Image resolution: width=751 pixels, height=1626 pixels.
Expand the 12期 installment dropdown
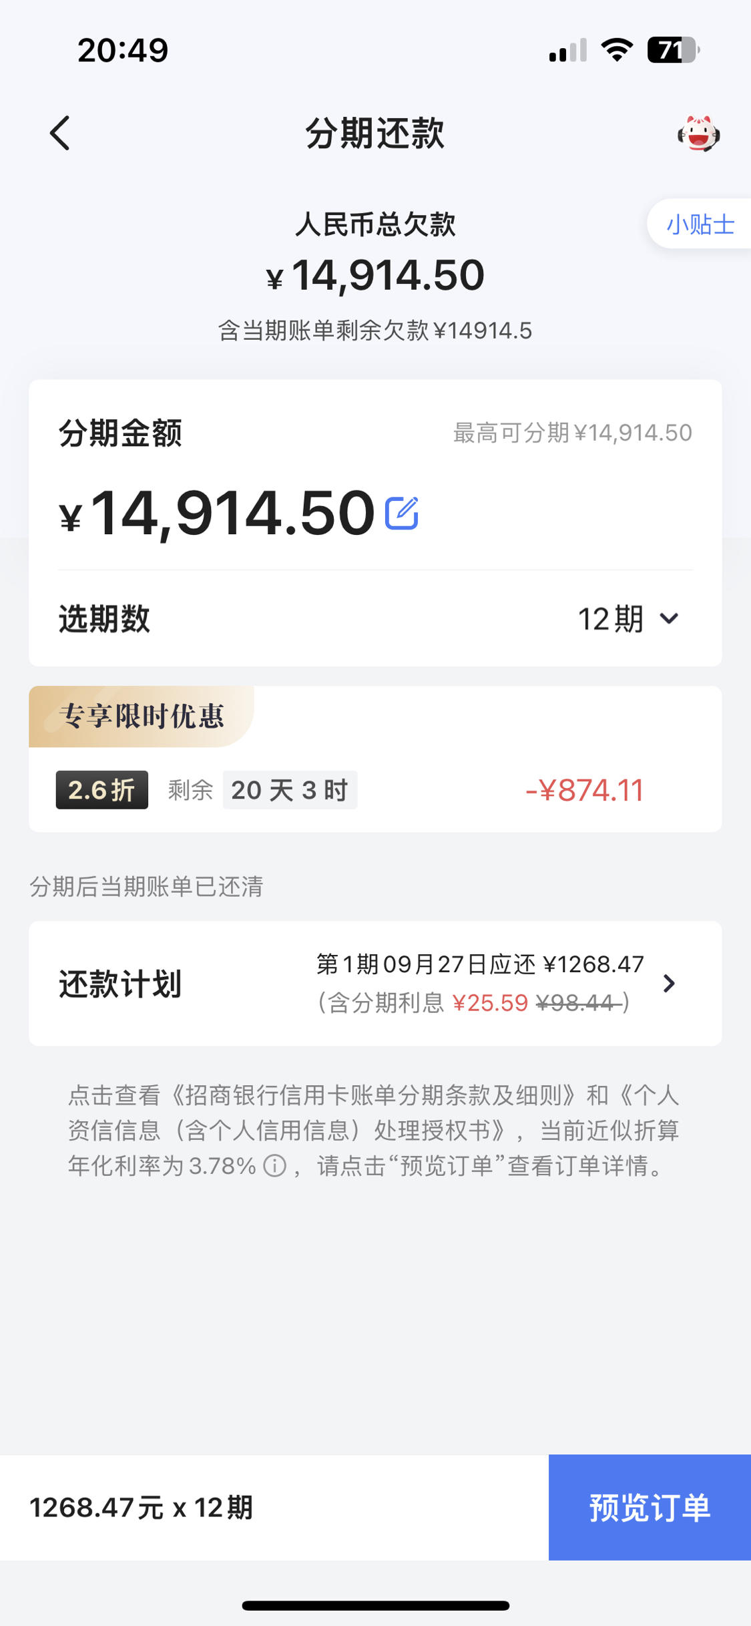[x=628, y=619]
